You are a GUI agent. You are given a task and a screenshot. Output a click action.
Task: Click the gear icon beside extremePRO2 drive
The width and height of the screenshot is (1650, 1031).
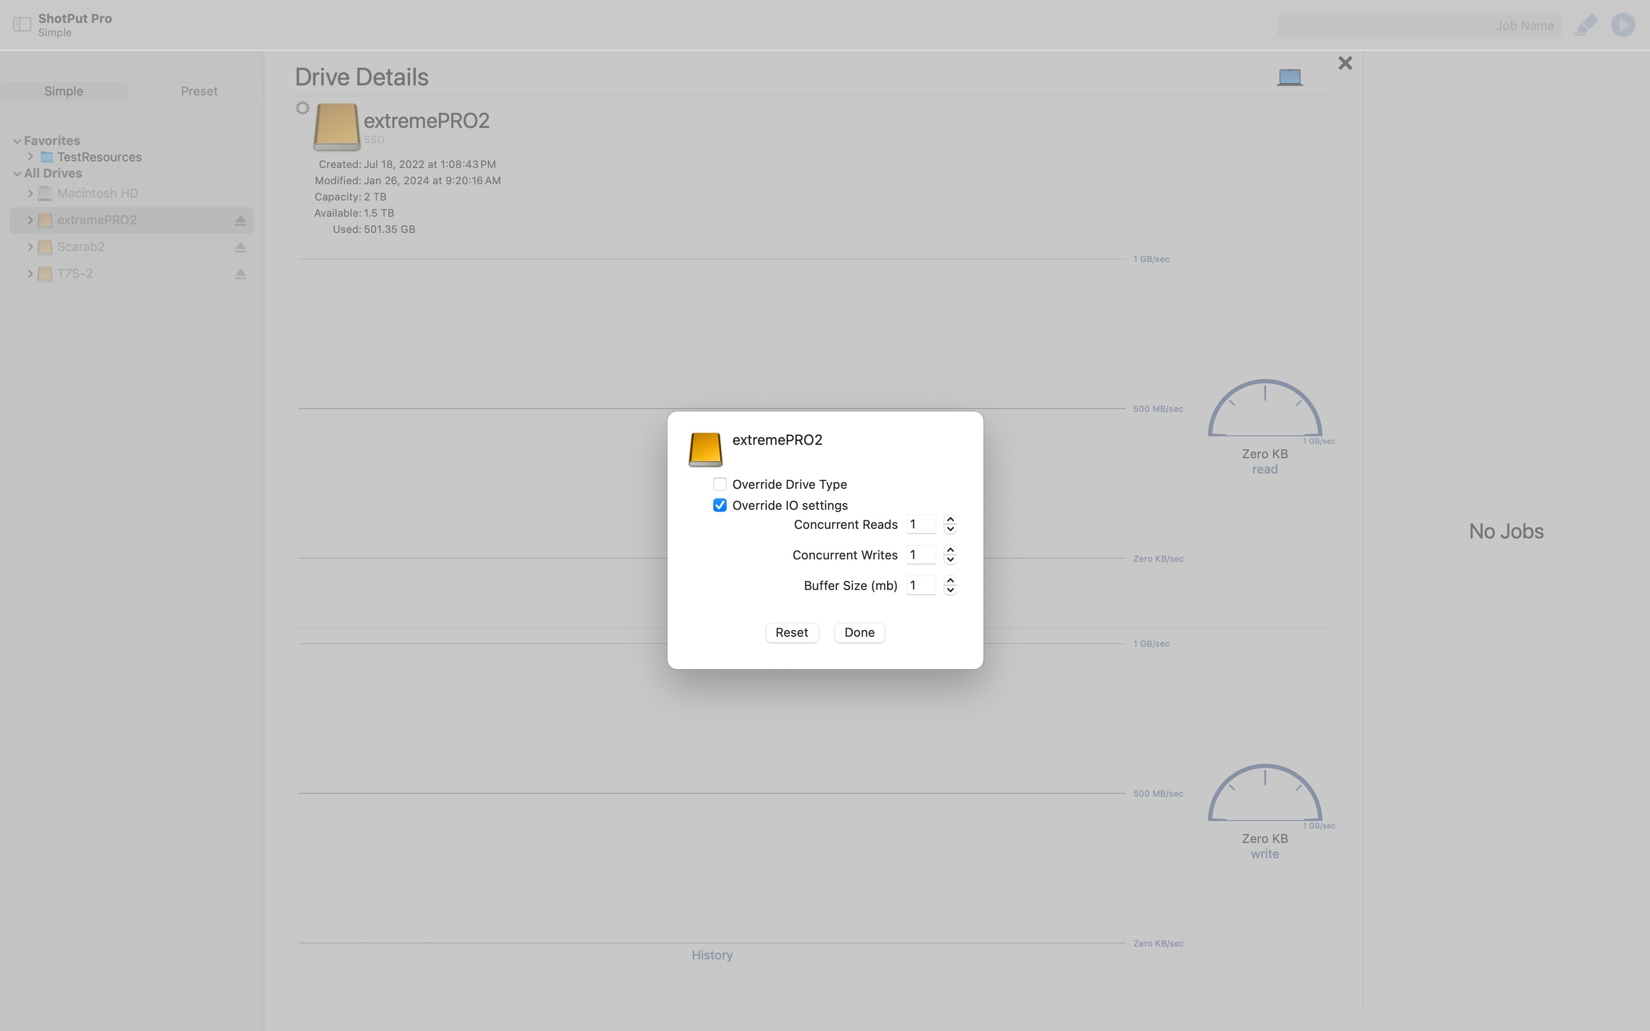(x=303, y=108)
